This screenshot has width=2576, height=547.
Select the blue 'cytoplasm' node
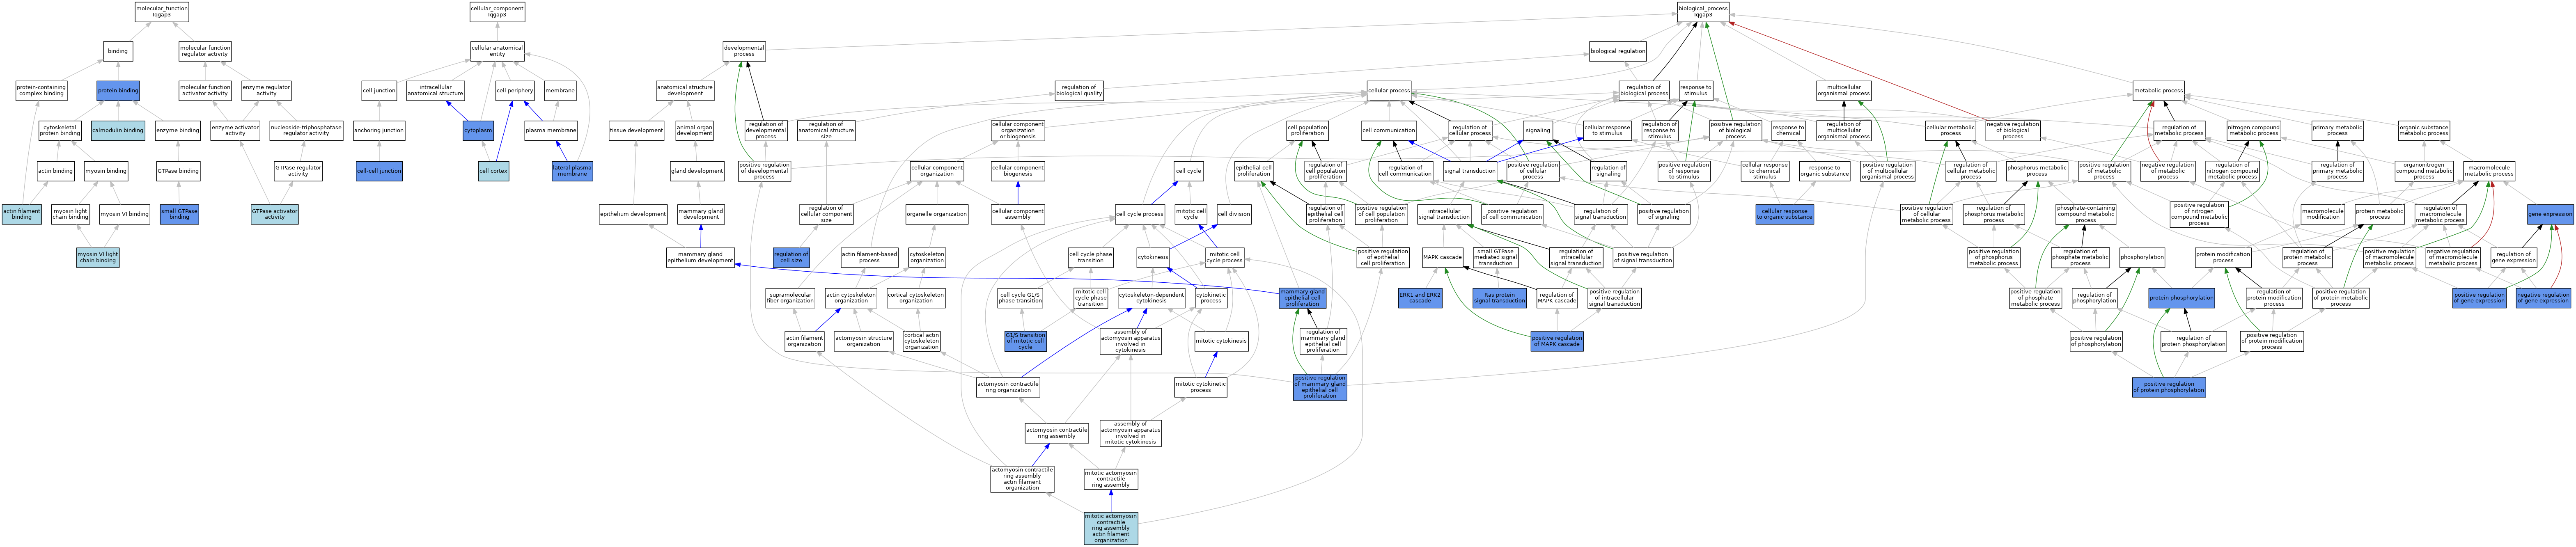[x=478, y=130]
